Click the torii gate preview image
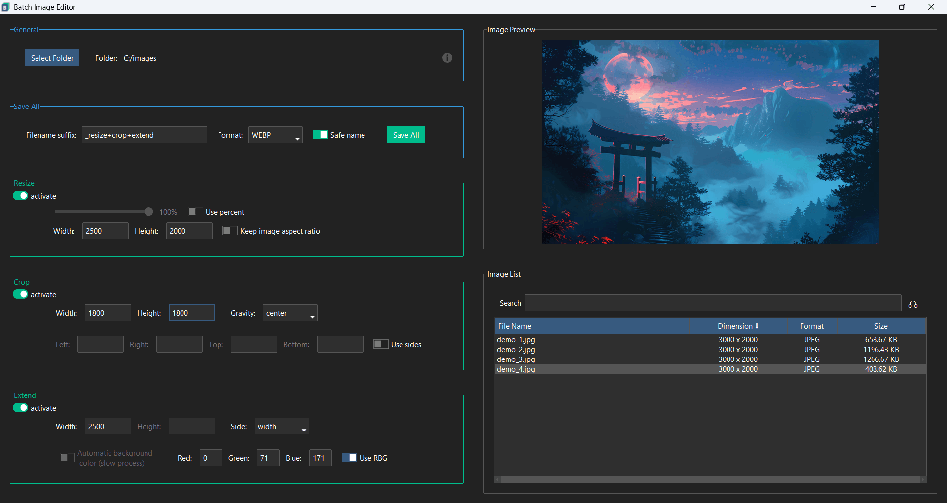Screen dimensions: 947x503 tap(710, 142)
